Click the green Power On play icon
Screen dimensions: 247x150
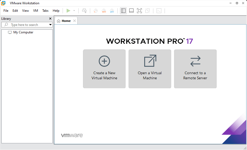(69, 11)
